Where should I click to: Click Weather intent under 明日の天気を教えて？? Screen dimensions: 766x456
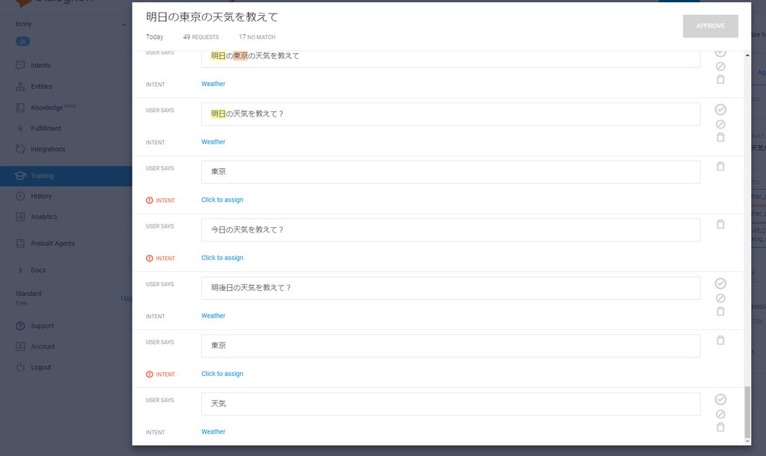point(213,142)
